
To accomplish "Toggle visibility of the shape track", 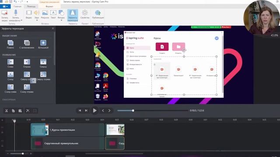I will point(2,141).
